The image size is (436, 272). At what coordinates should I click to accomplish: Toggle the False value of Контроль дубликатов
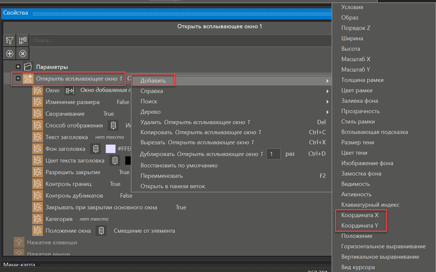point(126,196)
